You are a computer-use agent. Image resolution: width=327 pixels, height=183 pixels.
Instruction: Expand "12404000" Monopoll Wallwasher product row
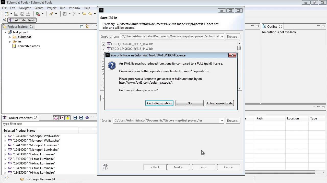point(5,136)
